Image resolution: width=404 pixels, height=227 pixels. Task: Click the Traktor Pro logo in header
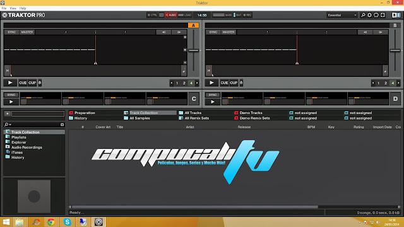click(24, 15)
